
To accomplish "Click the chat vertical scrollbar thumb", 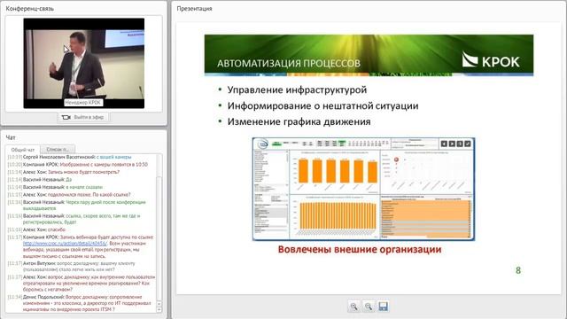I will pyautogui.click(x=159, y=238).
